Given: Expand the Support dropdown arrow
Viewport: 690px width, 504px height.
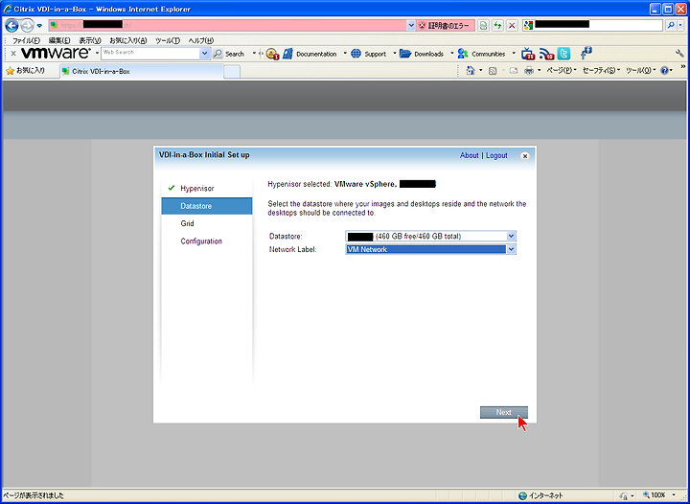Looking at the screenshot, I should [395, 54].
